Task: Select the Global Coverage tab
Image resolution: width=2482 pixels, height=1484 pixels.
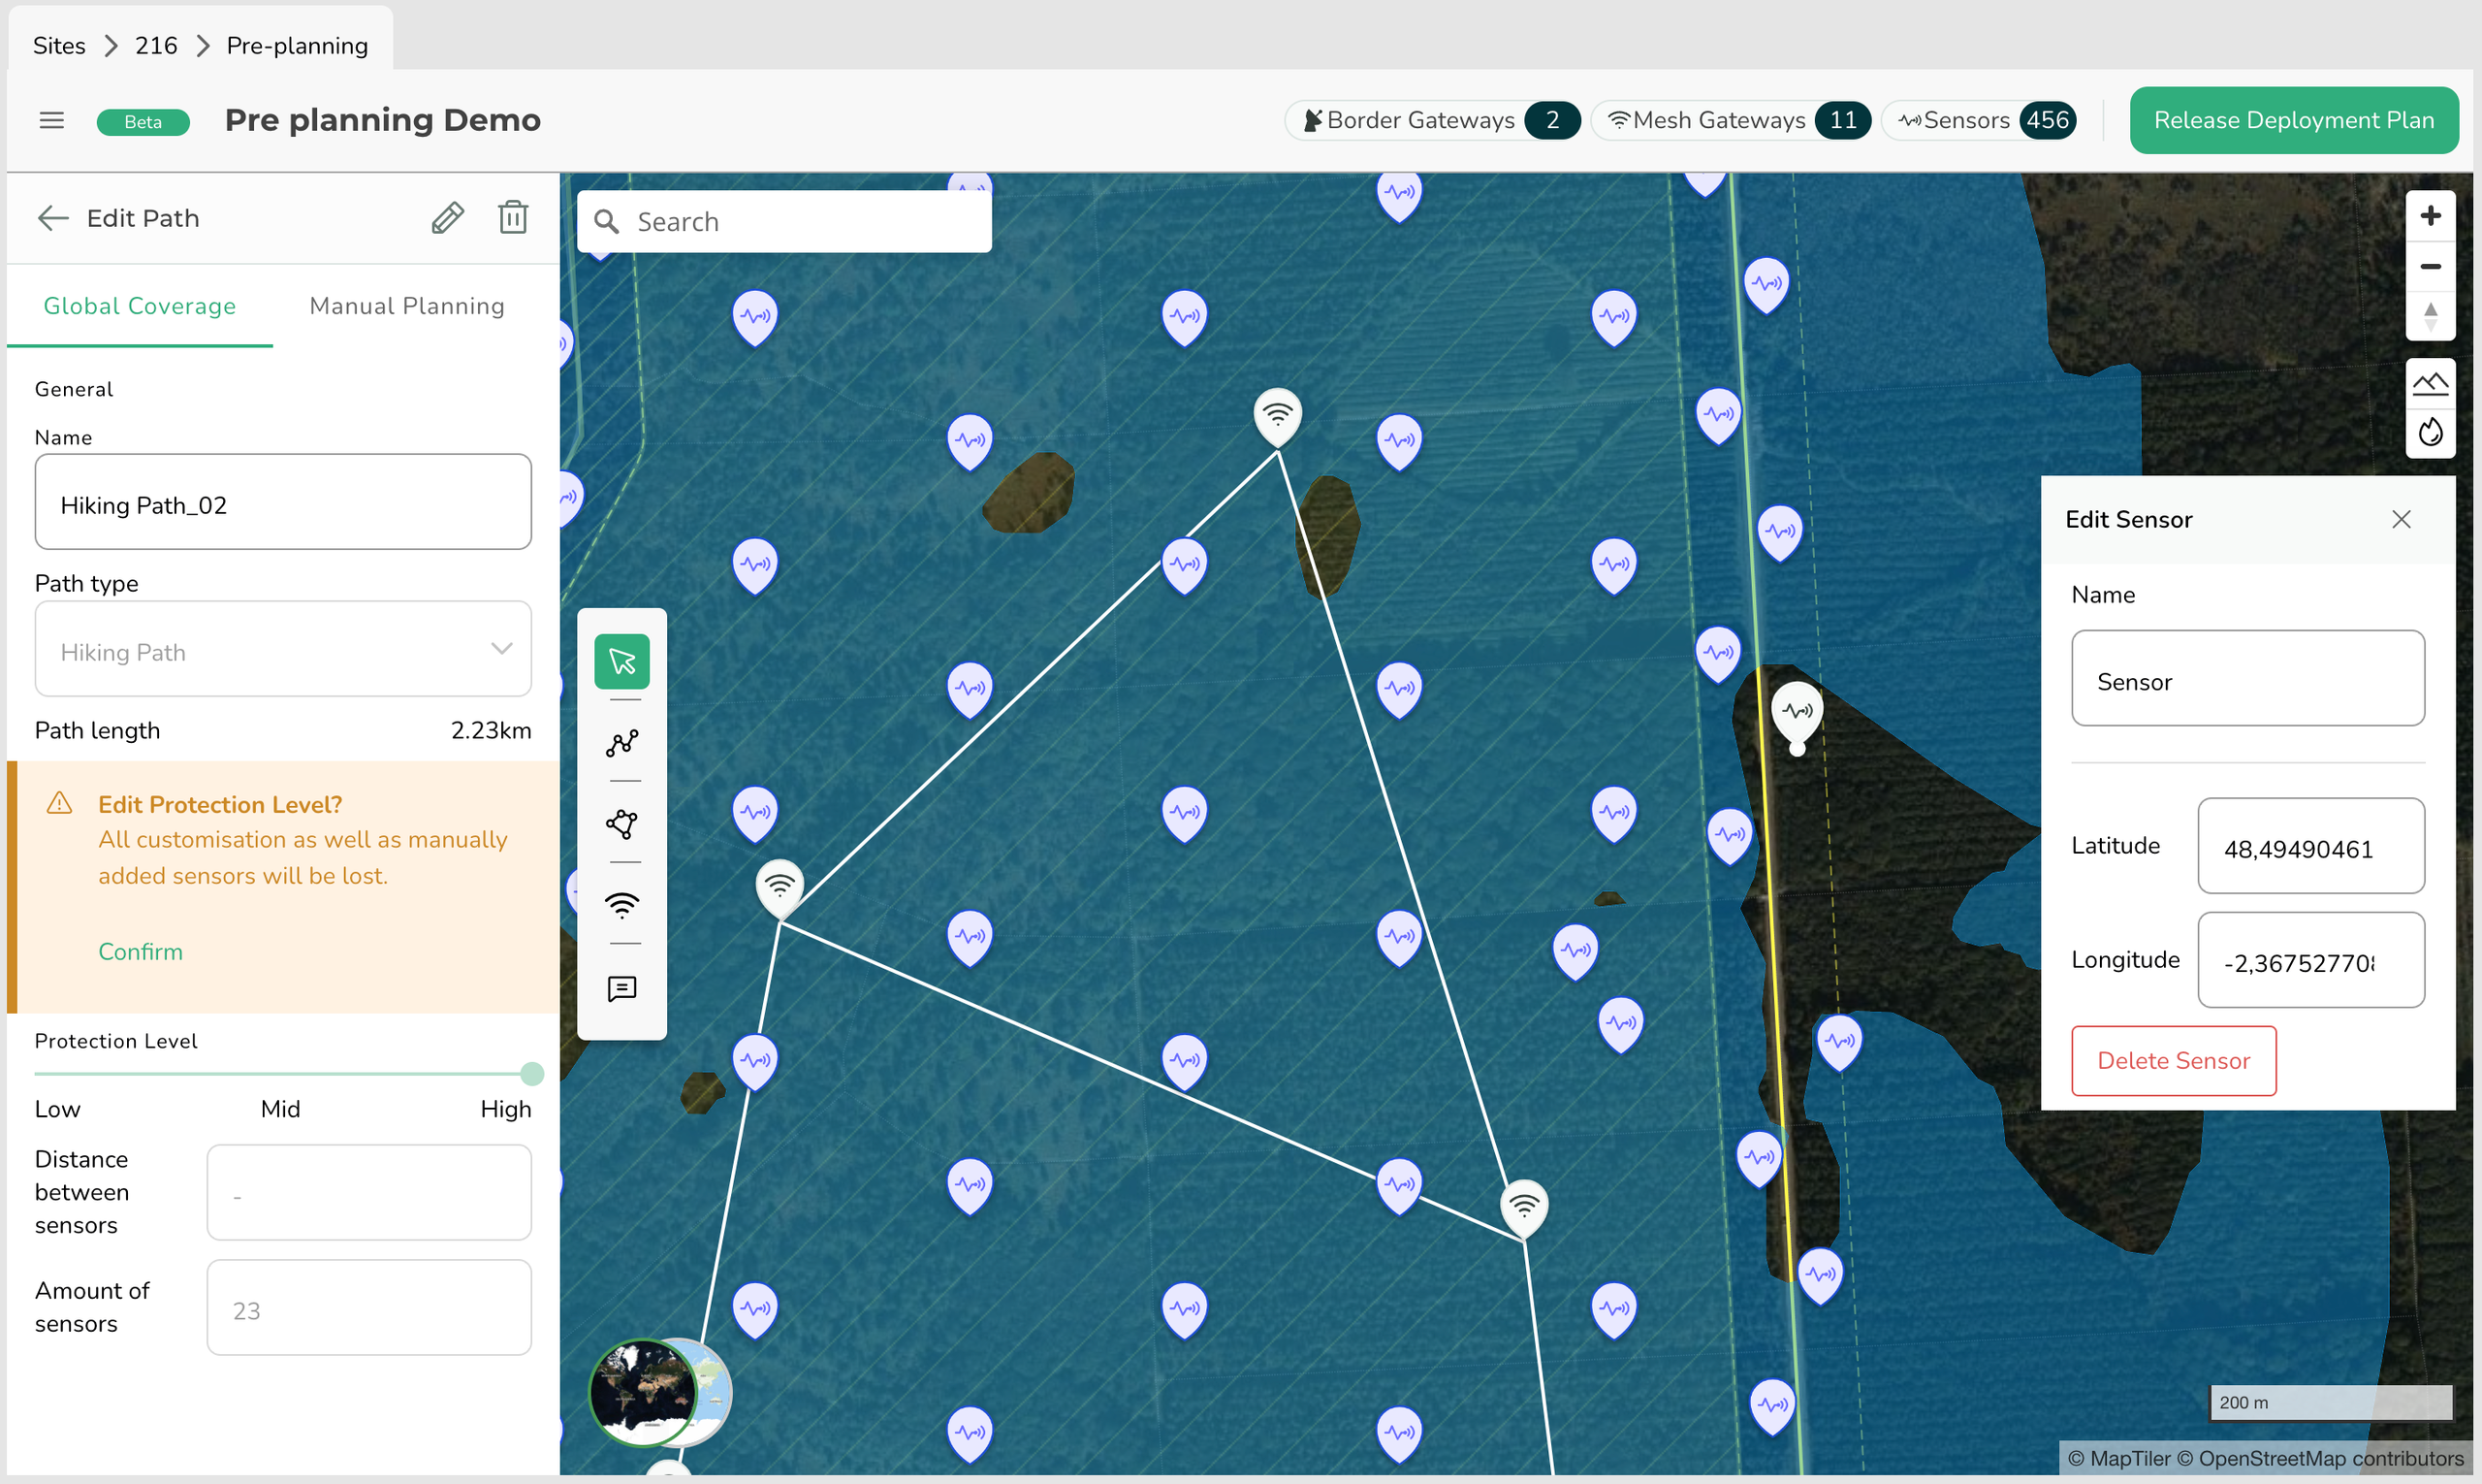Action: pyautogui.click(x=139, y=306)
